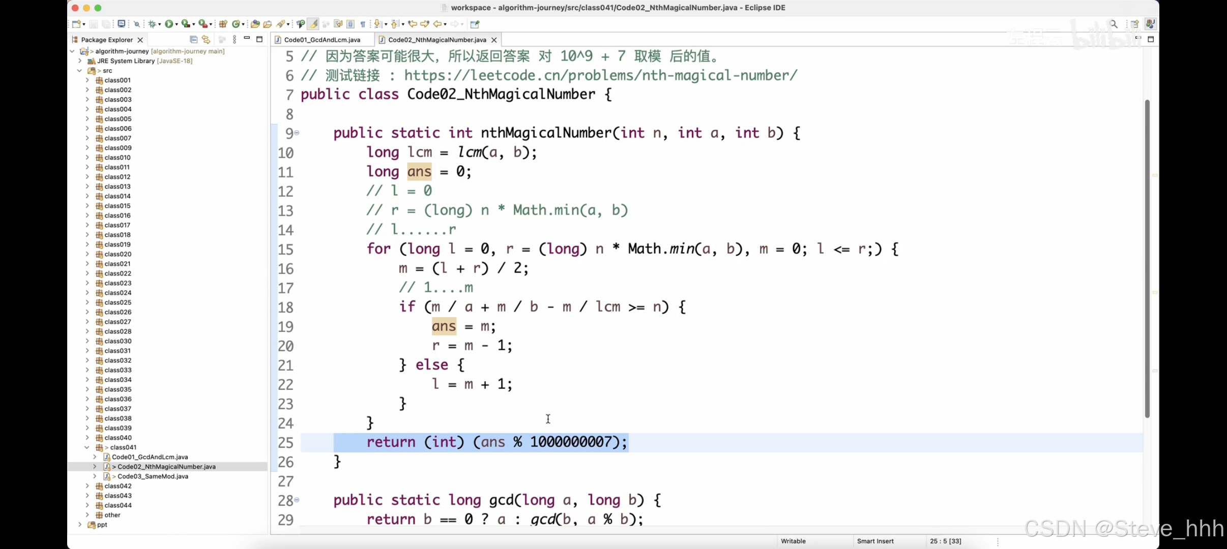This screenshot has width=1227, height=549.
Task: Click the New Java Class icon
Action: coord(236,24)
